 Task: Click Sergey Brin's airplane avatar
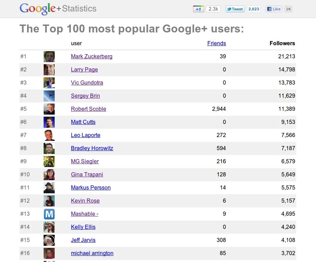(49, 96)
